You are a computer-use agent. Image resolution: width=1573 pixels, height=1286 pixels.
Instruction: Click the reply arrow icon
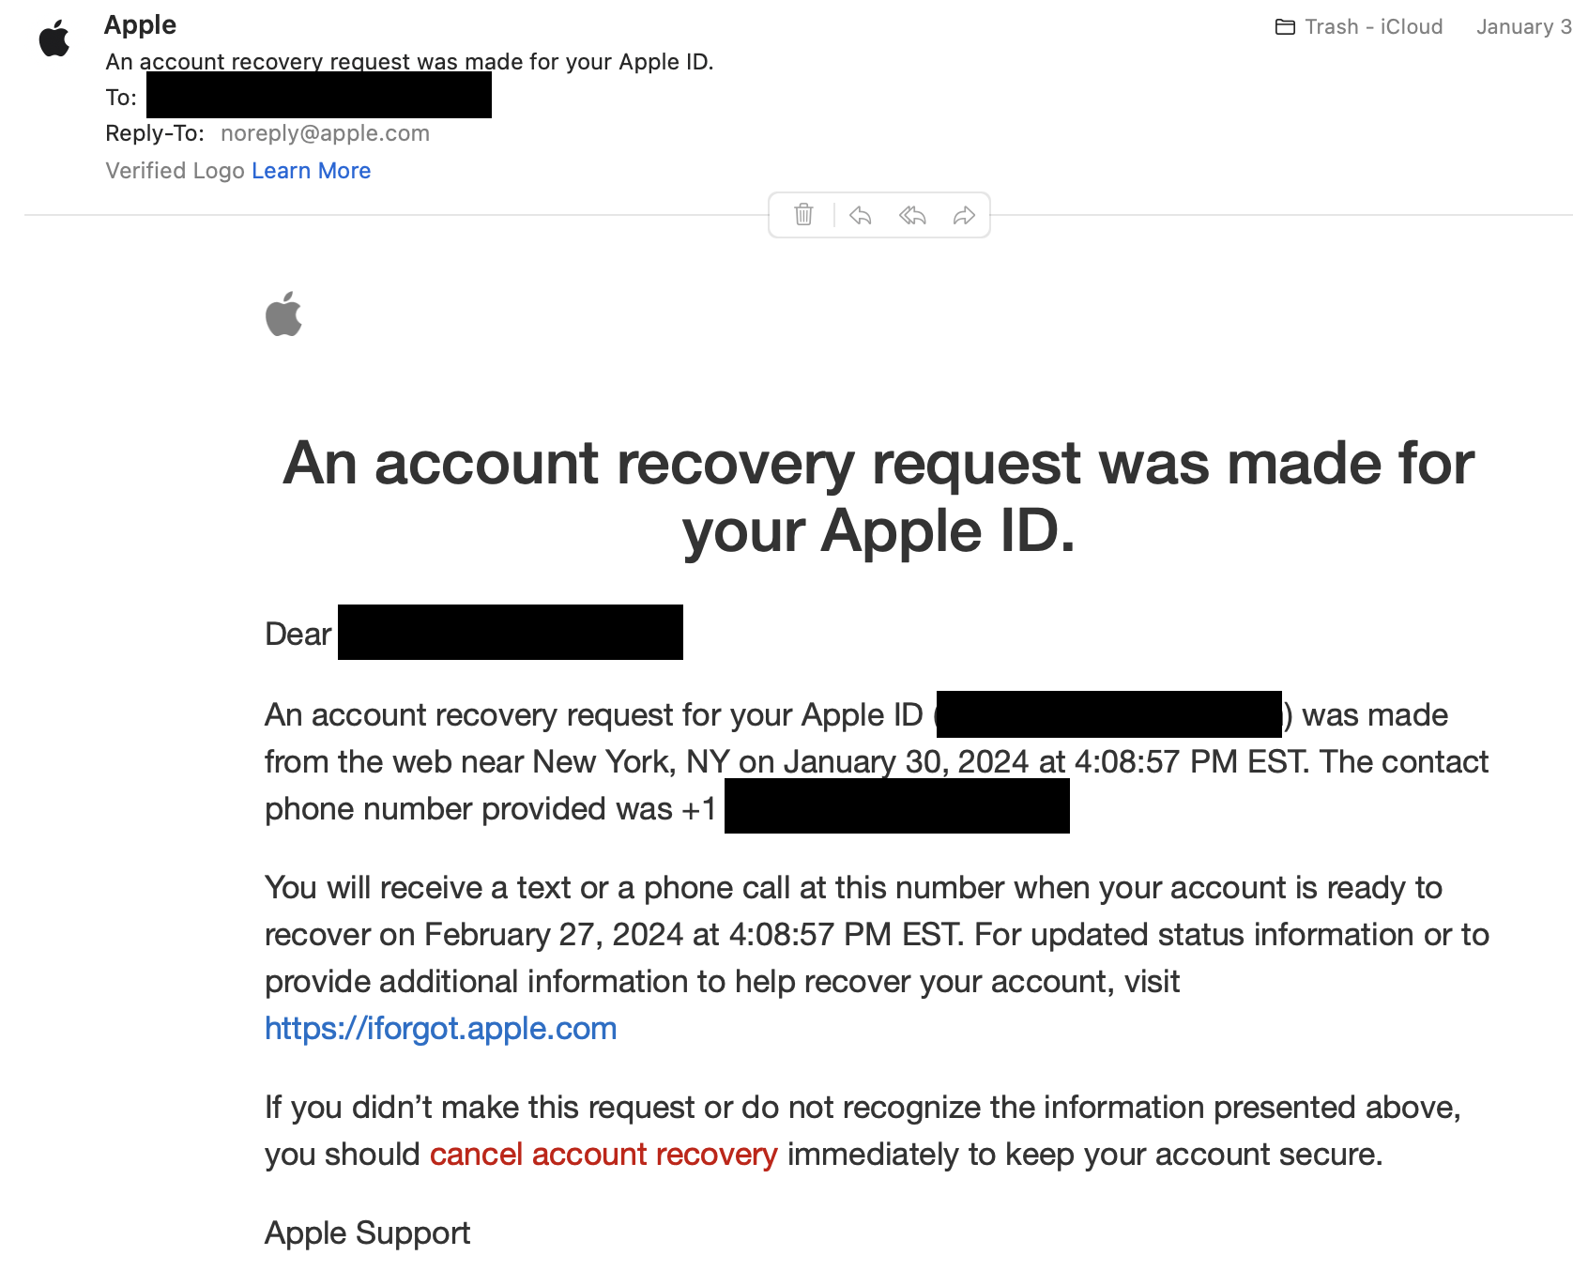861,216
